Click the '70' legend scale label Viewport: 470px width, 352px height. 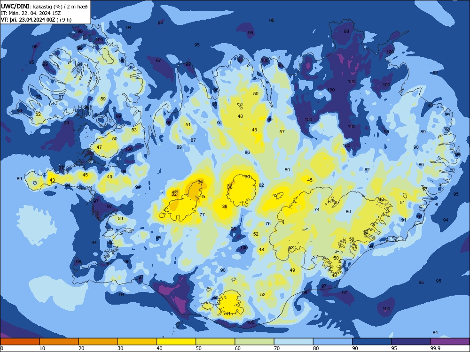(277, 348)
